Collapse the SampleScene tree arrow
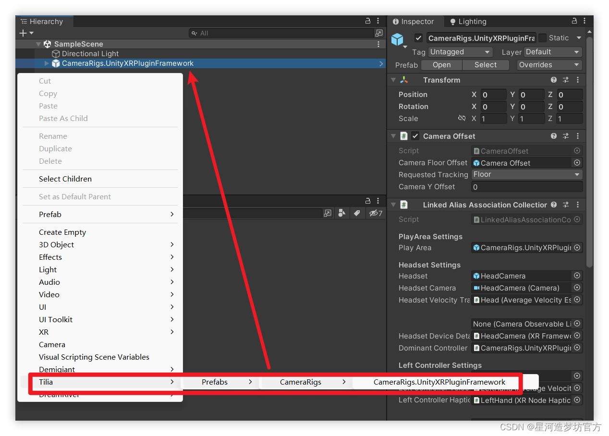 pos(38,44)
